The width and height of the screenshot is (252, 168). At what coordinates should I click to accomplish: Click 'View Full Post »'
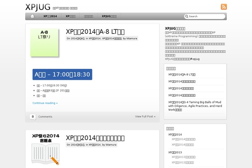(x=145, y=117)
